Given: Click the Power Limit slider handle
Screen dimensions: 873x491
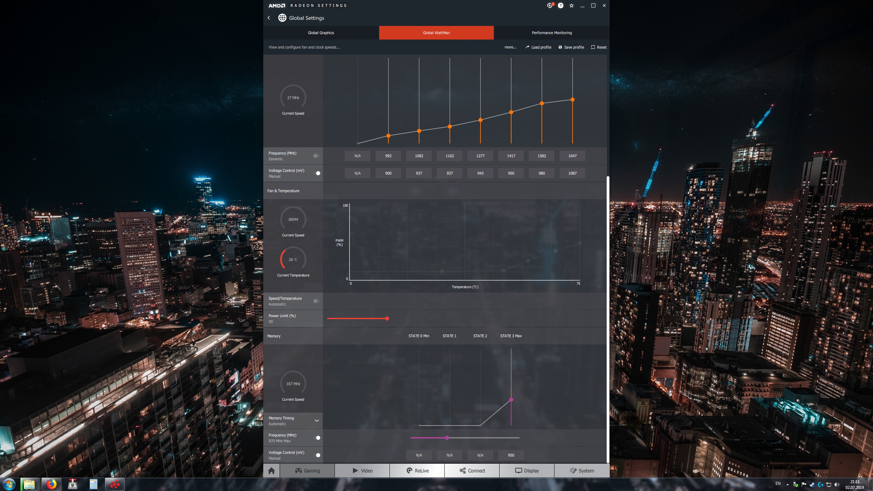Looking at the screenshot, I should (387, 318).
